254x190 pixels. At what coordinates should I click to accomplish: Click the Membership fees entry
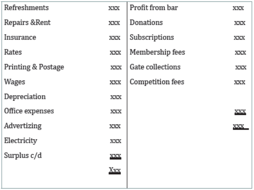click(157, 52)
